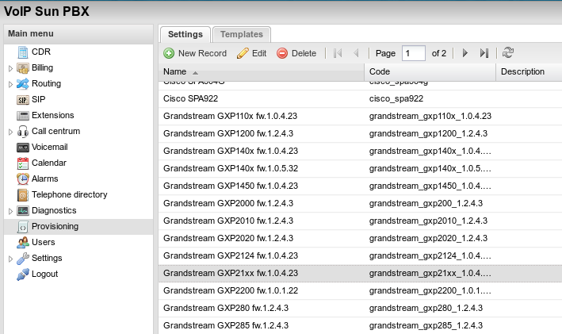Expand the Settings tree node

(x=10, y=259)
